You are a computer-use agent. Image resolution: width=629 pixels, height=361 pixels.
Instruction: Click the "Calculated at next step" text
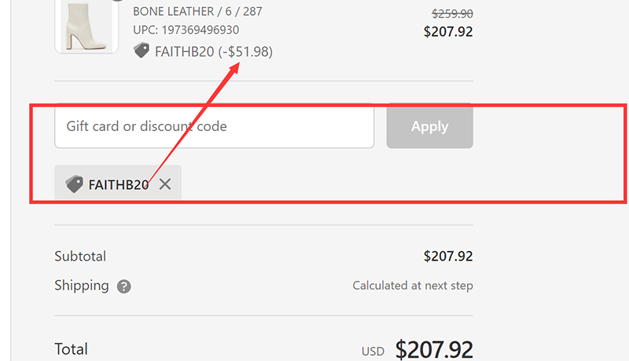tap(413, 286)
